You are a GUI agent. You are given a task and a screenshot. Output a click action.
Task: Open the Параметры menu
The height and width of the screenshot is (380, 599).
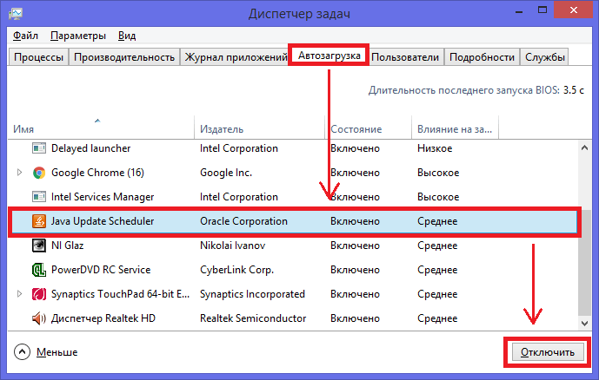(78, 36)
